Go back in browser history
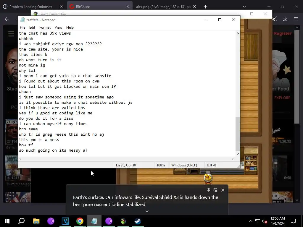 (x=7, y=19)
